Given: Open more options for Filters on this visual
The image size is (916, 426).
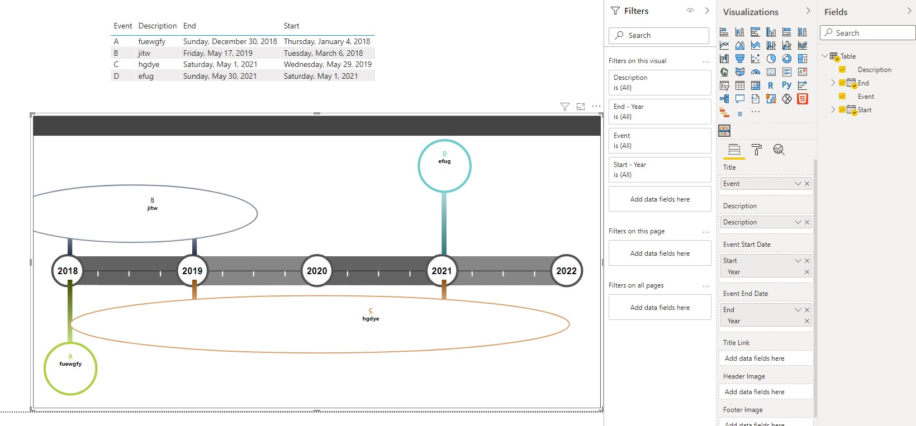Looking at the screenshot, I should click(706, 61).
